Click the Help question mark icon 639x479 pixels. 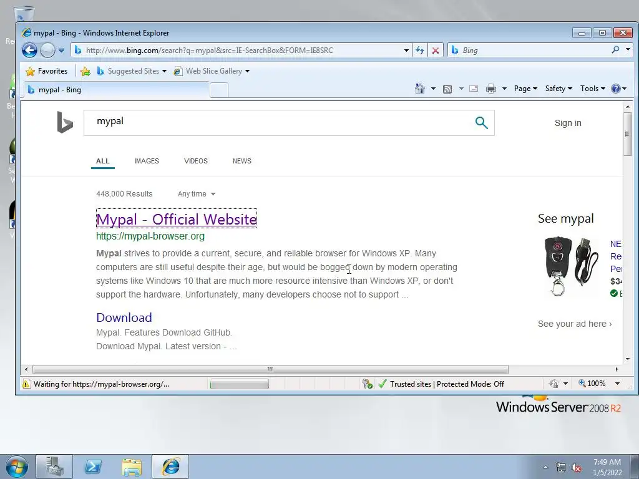(615, 89)
